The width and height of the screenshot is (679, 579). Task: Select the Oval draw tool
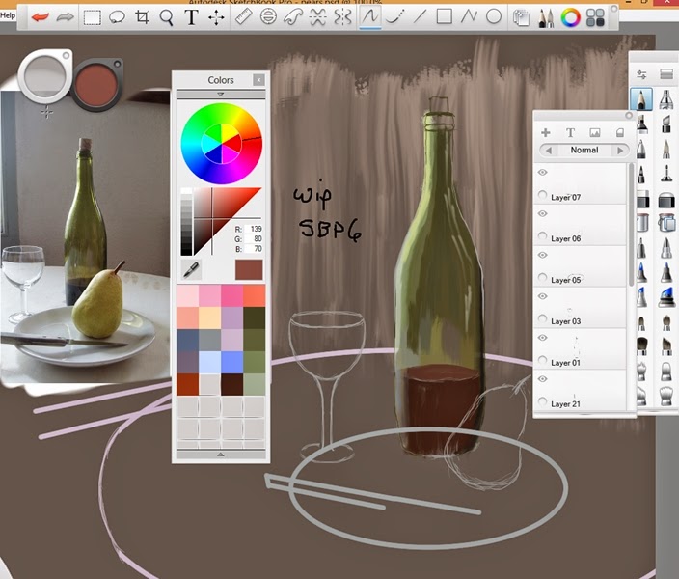[494, 17]
